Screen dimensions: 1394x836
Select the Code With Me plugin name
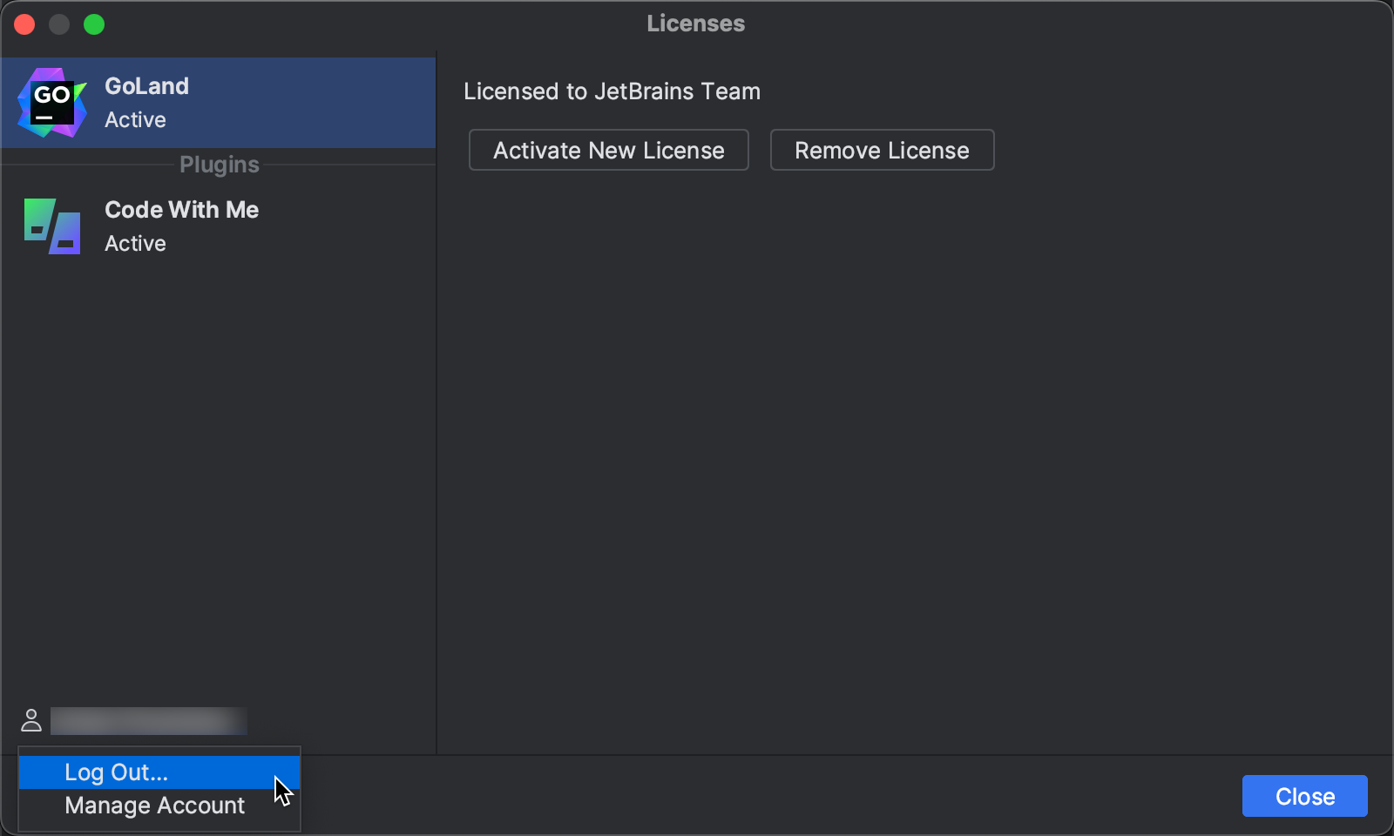tap(181, 210)
